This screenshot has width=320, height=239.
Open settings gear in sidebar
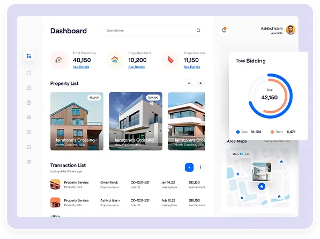(x=29, y=162)
